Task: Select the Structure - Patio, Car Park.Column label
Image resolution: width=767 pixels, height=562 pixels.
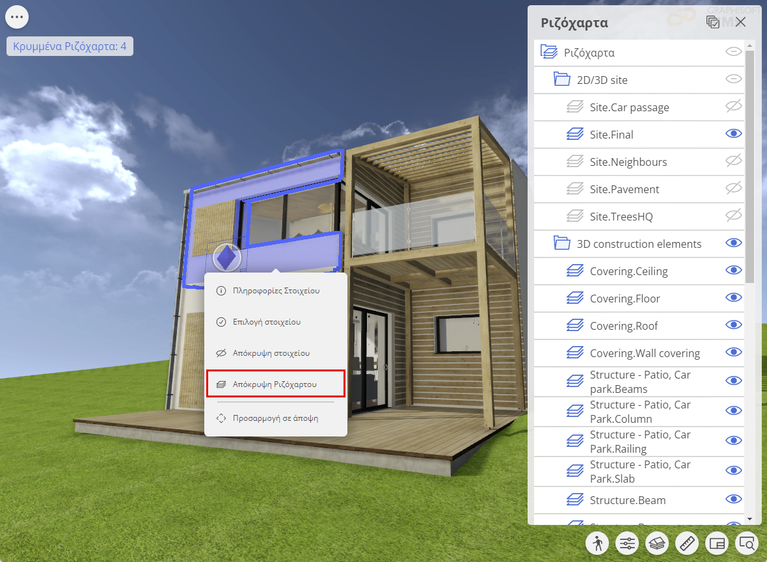Action: [640, 412]
